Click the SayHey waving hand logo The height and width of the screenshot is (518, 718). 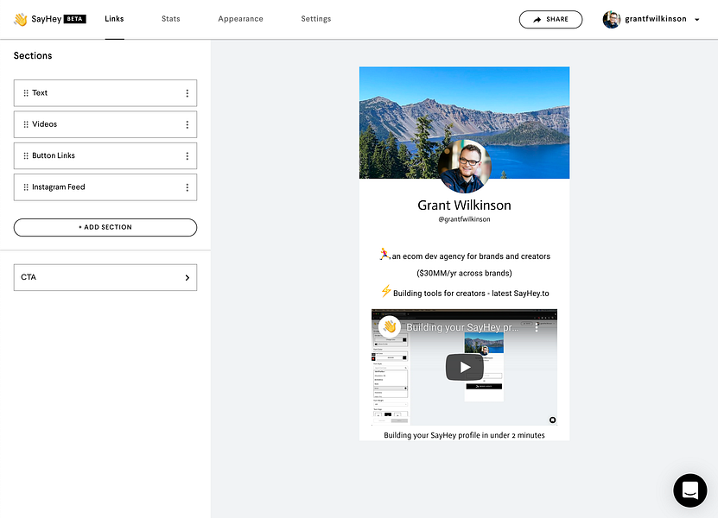click(20, 19)
